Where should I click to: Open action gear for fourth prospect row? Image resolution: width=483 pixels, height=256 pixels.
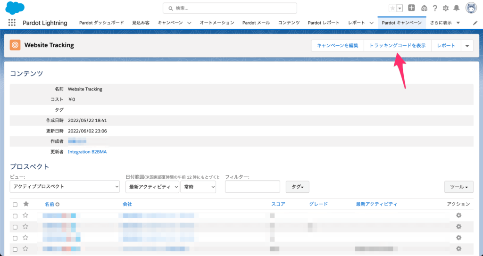click(x=458, y=248)
